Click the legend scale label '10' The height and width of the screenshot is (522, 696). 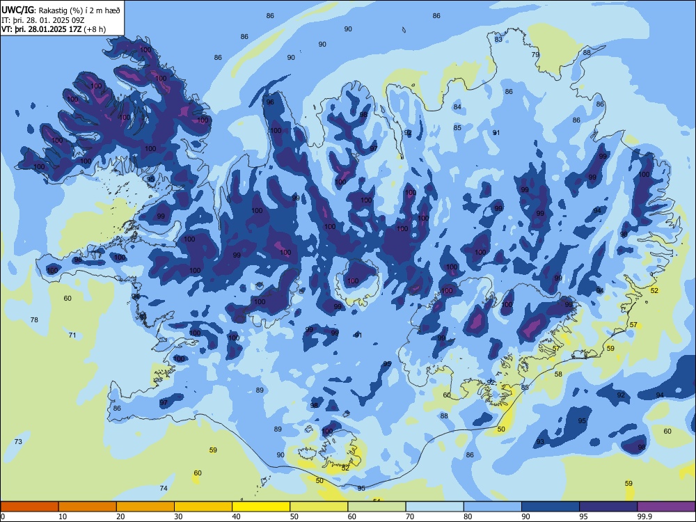63,516
